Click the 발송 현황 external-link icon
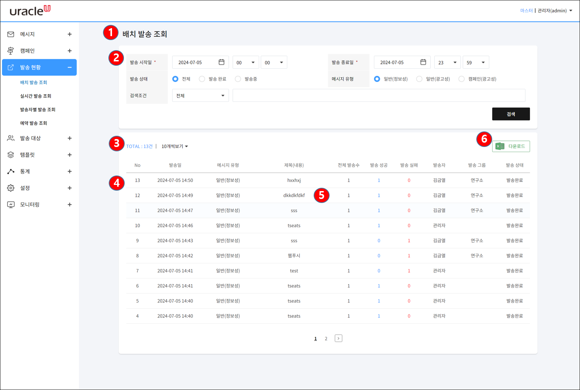Image resolution: width=580 pixels, height=390 pixels. (x=11, y=68)
